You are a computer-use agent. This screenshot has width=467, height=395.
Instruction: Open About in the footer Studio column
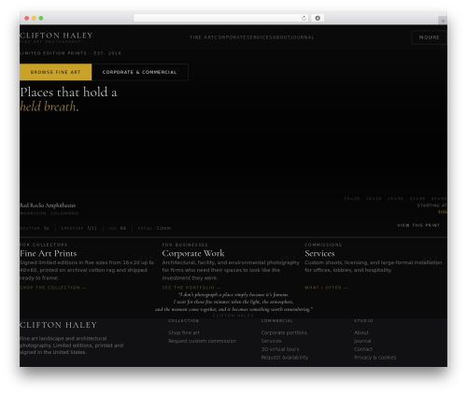coord(361,332)
